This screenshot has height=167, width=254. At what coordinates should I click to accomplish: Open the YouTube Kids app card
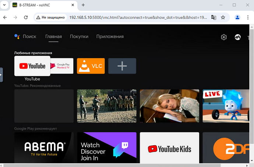(x=169, y=148)
